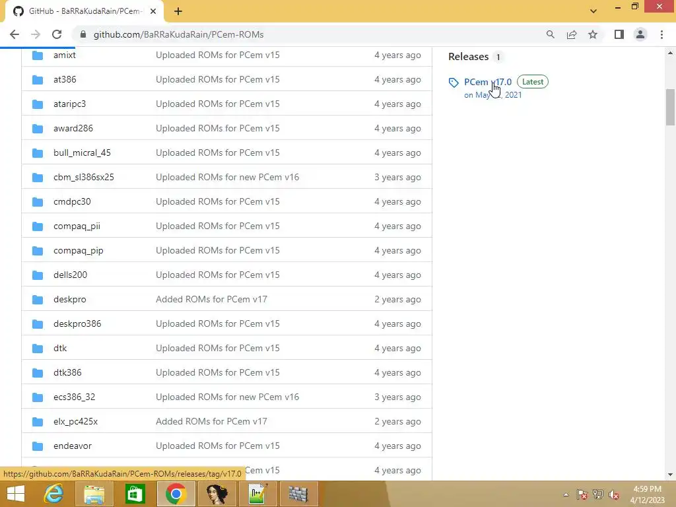
Task: Click the scrollbar up arrow
Action: pyautogui.click(x=670, y=53)
